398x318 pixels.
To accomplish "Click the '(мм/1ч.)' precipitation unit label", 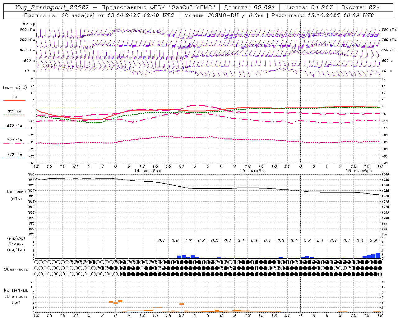I will pyautogui.click(x=16, y=250).
